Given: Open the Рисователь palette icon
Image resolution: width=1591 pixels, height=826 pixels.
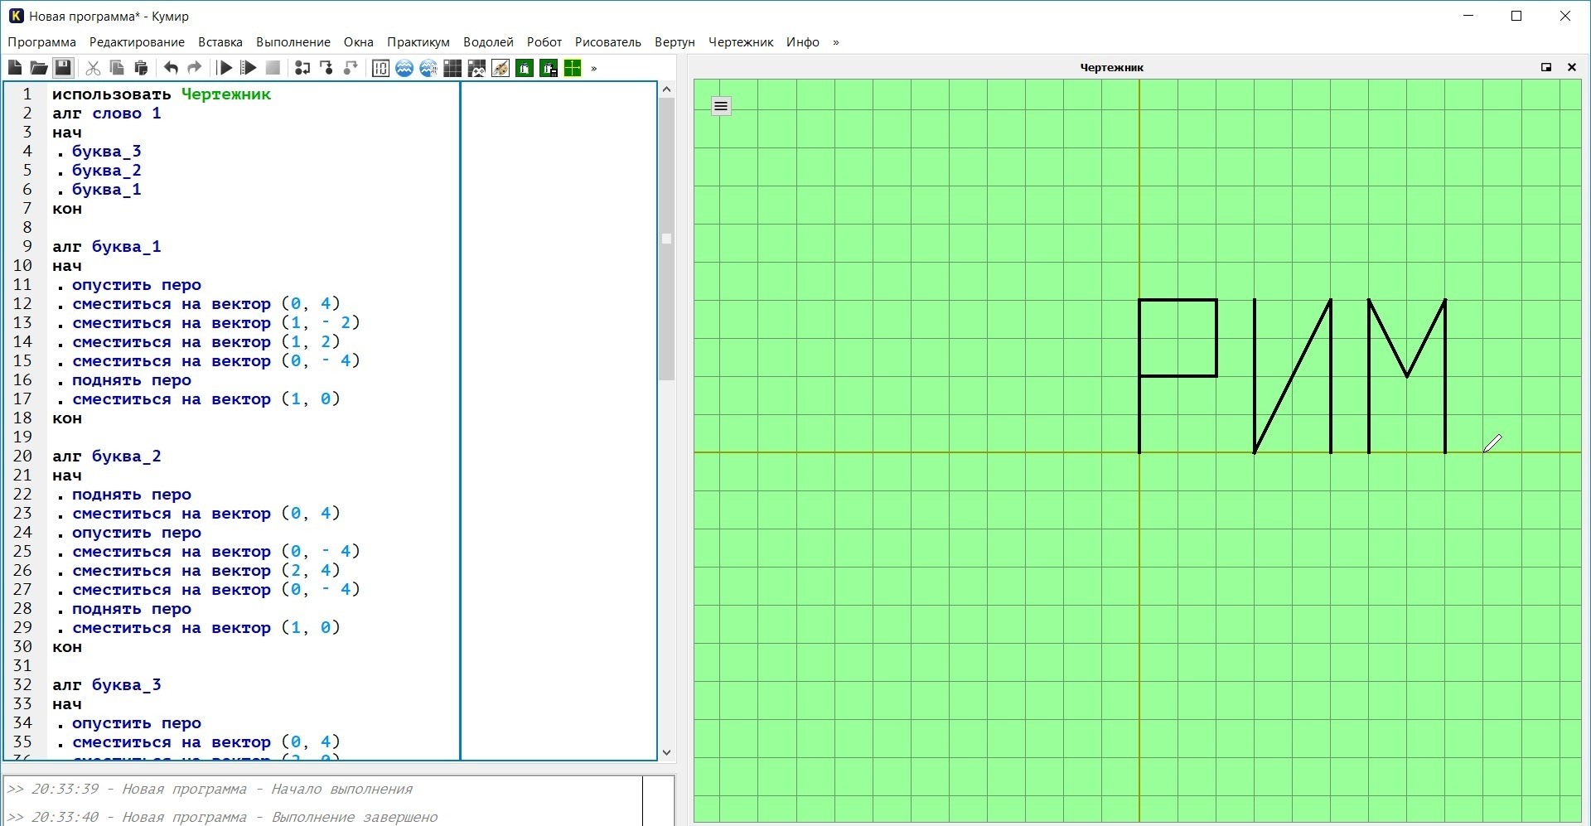Looking at the screenshot, I should 501,68.
